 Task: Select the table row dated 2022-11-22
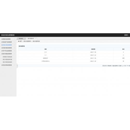pyautogui.click(x=74, y=55)
